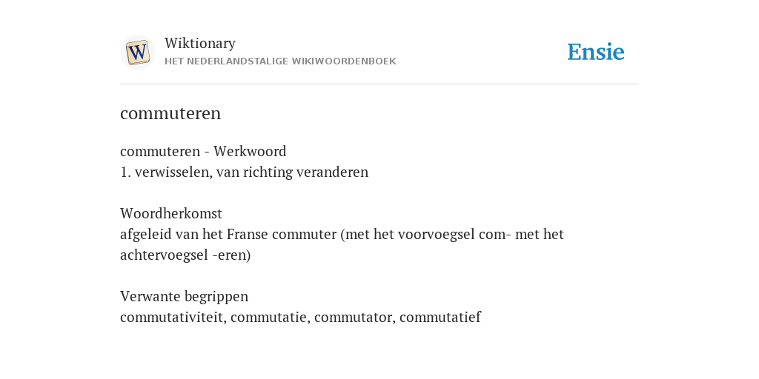This screenshot has height=379, width=759.
Task: Click the related term 'commutator'
Action: tap(355, 318)
